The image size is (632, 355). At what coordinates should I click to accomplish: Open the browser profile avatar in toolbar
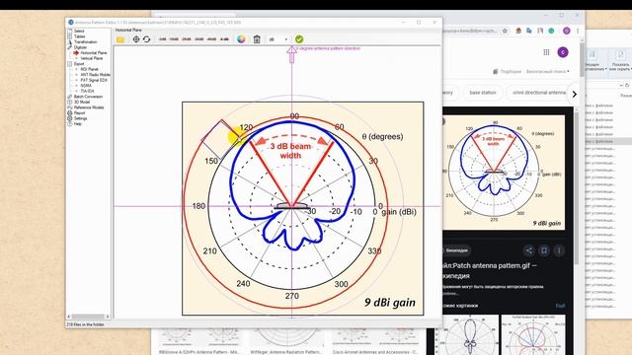[566, 31]
